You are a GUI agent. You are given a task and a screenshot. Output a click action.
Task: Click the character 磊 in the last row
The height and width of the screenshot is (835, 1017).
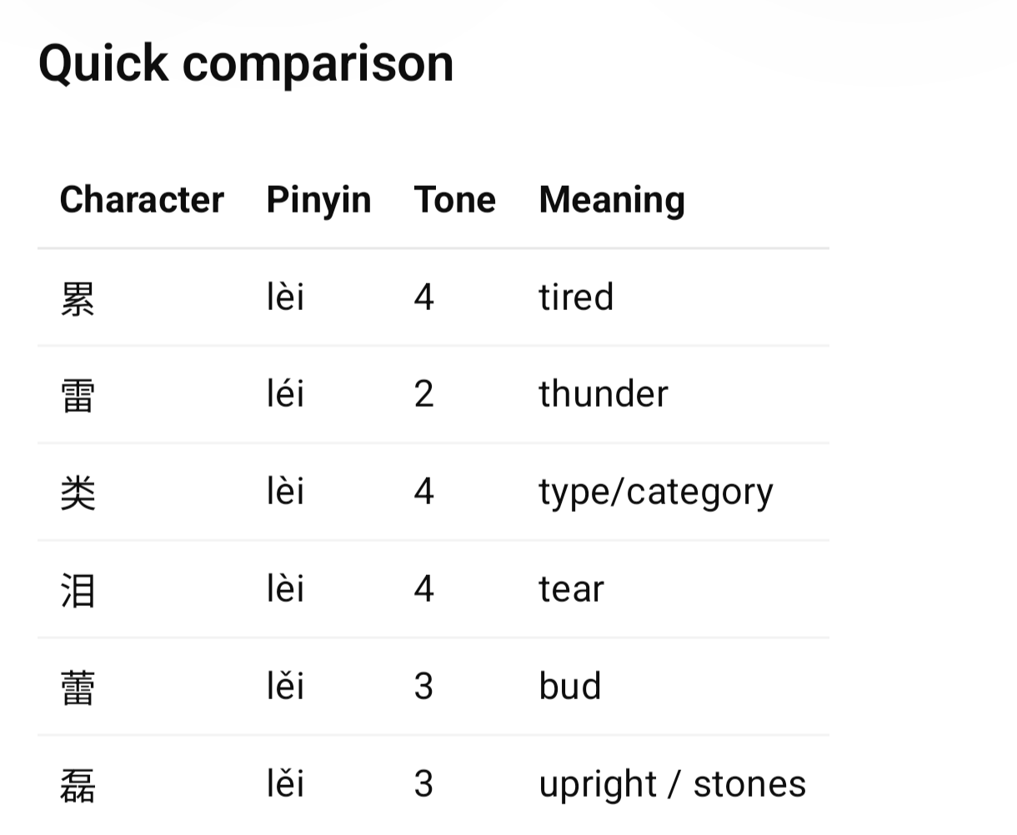click(x=78, y=785)
